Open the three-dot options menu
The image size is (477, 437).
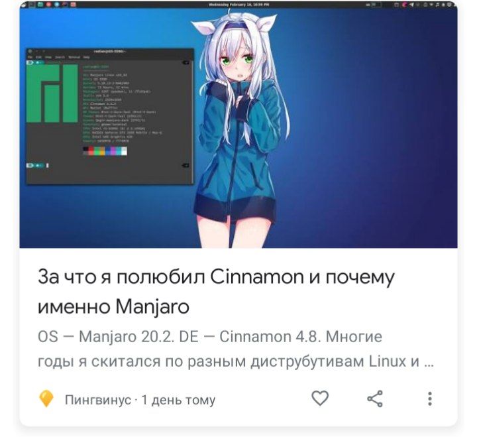429,399
